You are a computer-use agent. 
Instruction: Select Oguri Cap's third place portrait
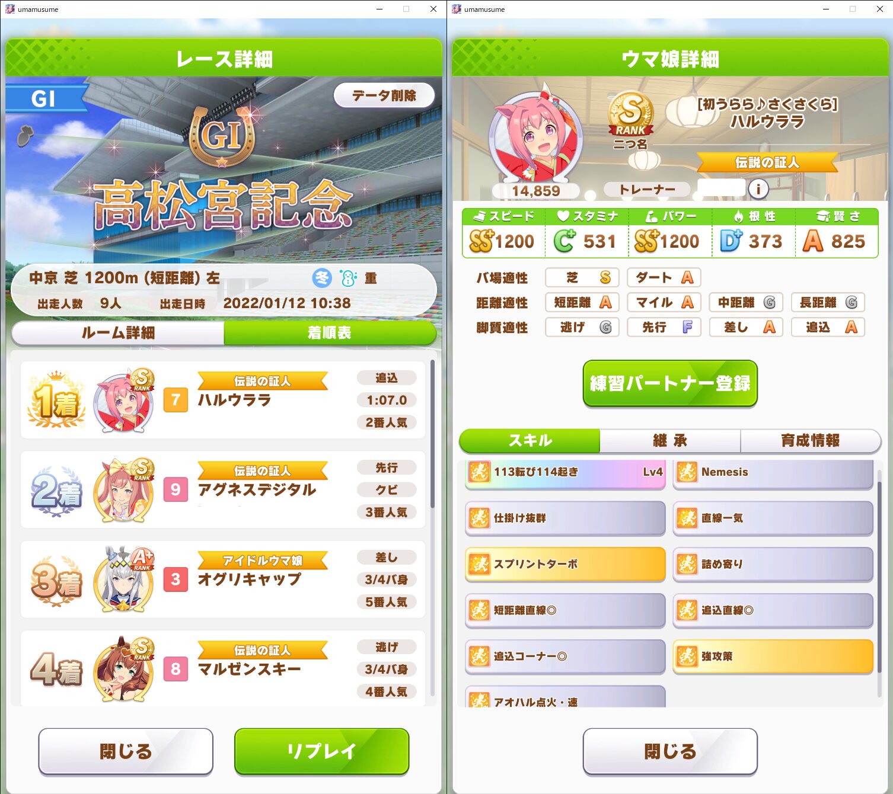coord(125,581)
